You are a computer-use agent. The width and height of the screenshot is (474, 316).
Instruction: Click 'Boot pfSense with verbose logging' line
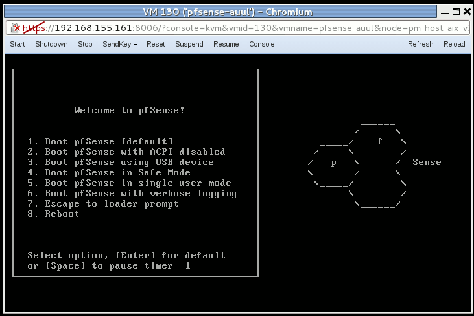click(x=132, y=193)
